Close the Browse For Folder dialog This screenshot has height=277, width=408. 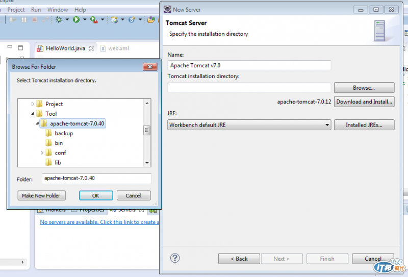(x=150, y=67)
